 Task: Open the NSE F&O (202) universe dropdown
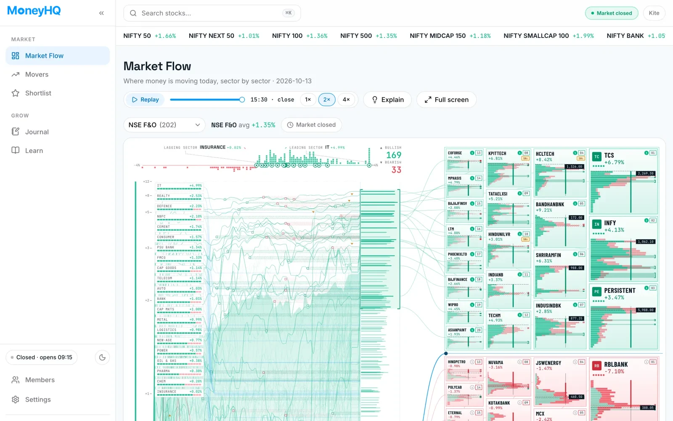(164, 125)
